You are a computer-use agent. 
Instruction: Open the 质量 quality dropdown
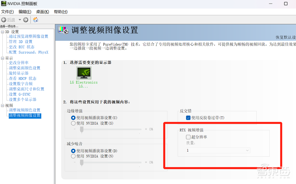(247, 150)
